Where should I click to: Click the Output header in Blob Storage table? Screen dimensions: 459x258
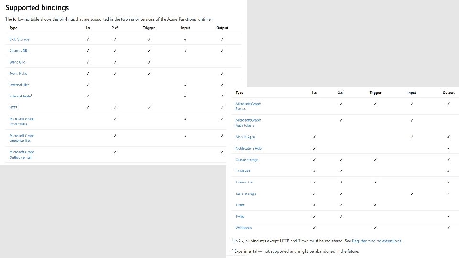point(222,28)
